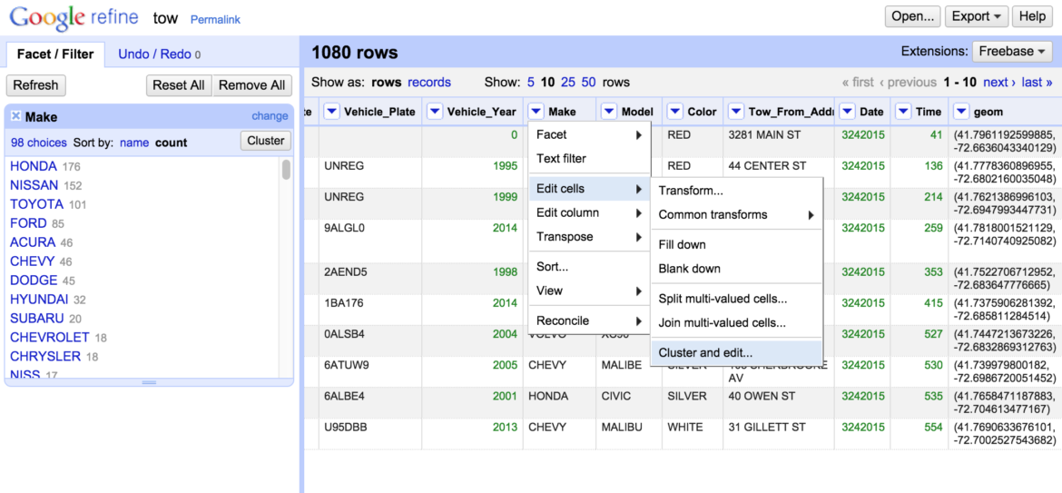Expand the View submenu
The width and height of the screenshot is (1062, 493).
(589, 291)
